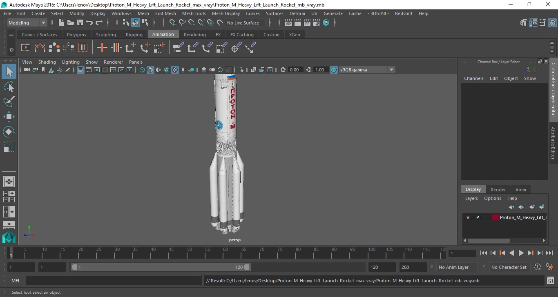Toggle layer visibility V for Proton layer
The height and width of the screenshot is (297, 558).
(x=468, y=217)
